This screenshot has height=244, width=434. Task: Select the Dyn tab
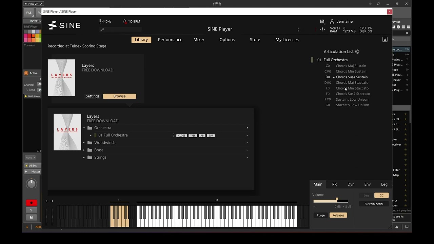pyautogui.click(x=351, y=184)
